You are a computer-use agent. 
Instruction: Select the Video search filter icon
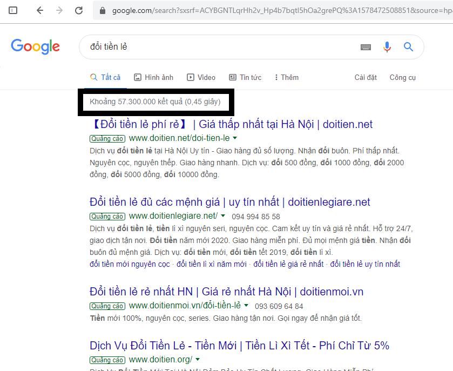tap(190, 77)
